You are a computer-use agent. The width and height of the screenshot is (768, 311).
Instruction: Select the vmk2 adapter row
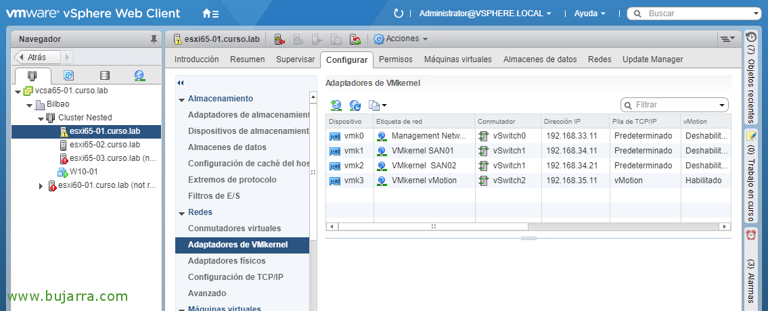point(528,166)
